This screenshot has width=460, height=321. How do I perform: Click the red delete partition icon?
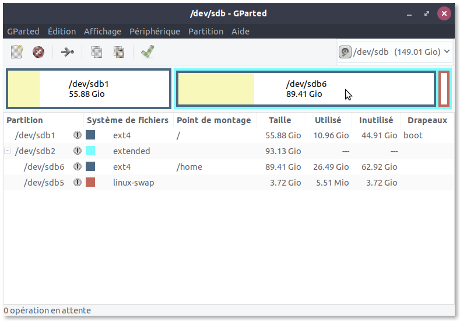(38, 52)
